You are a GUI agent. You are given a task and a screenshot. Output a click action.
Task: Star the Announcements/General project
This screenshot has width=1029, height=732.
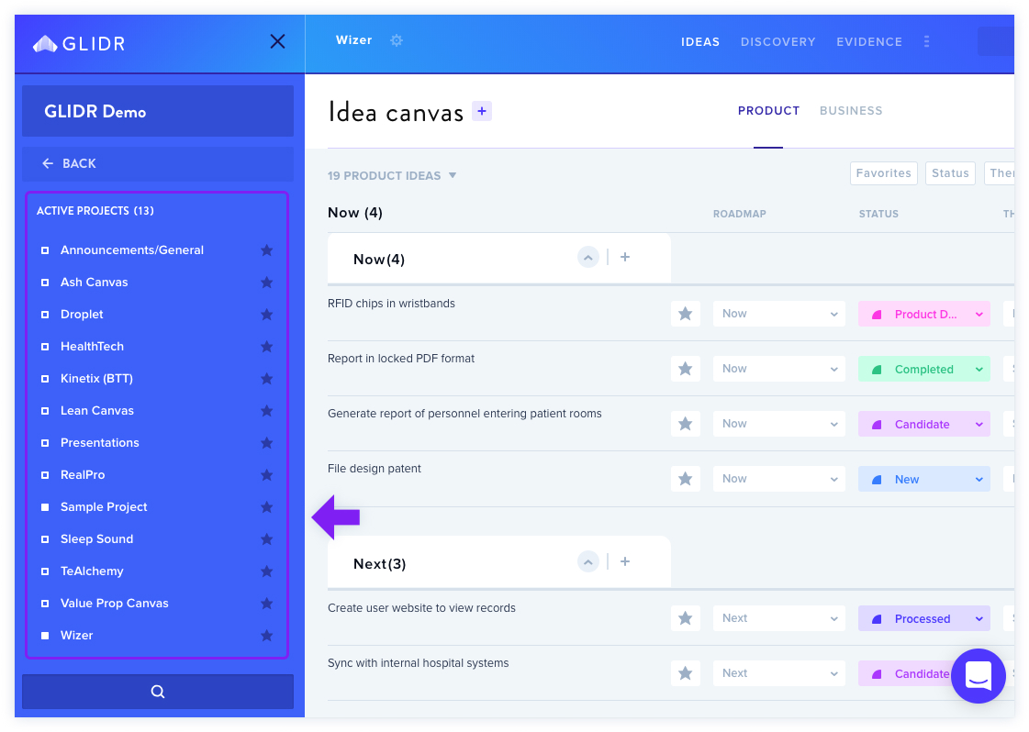tap(266, 250)
